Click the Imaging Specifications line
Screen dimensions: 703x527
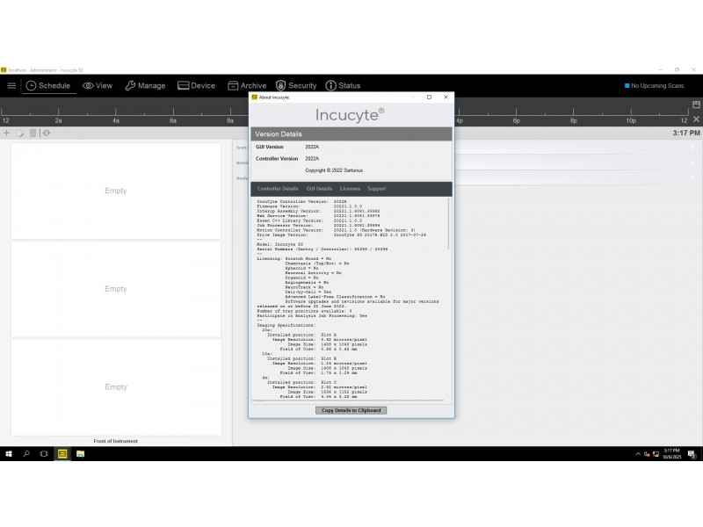(x=286, y=325)
